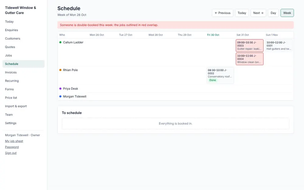Open job J-0002 Conservatory roof card
This screenshot has width=304, height=190.
[x=220, y=75]
